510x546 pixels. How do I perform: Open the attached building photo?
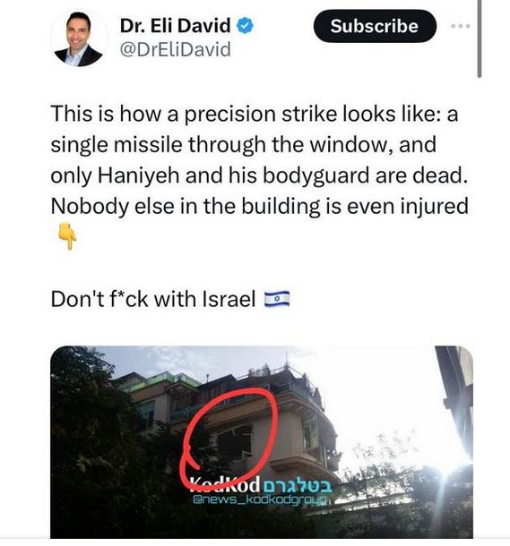[x=262, y=442]
